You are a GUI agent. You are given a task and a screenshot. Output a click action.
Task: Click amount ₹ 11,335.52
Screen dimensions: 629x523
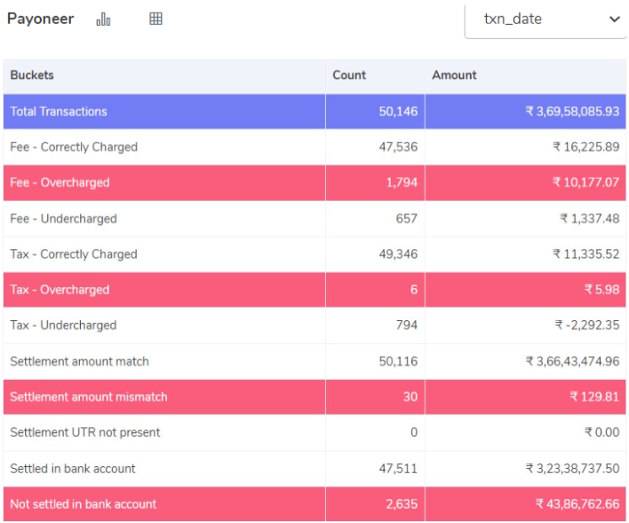[x=586, y=253]
